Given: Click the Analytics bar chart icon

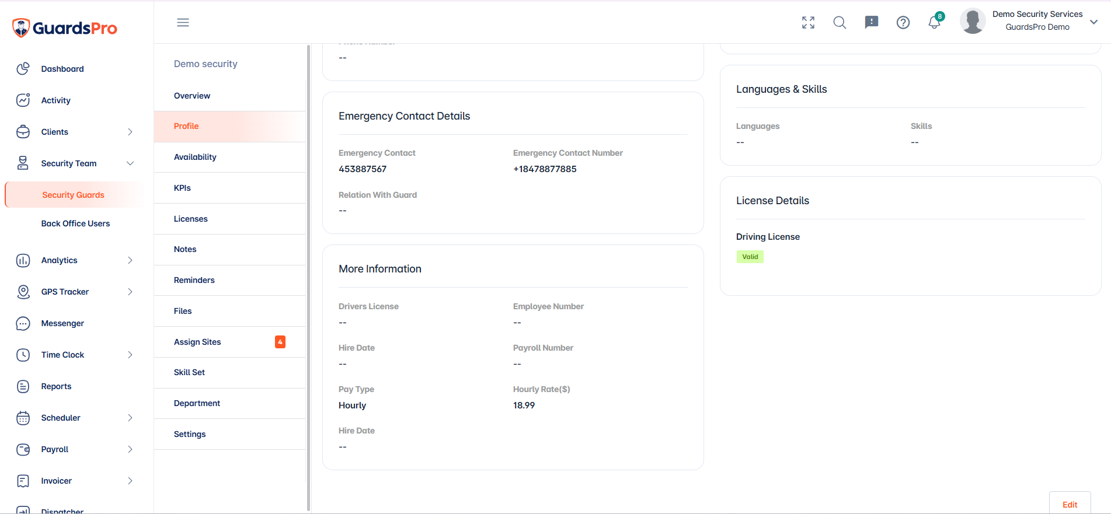Looking at the screenshot, I should point(23,260).
